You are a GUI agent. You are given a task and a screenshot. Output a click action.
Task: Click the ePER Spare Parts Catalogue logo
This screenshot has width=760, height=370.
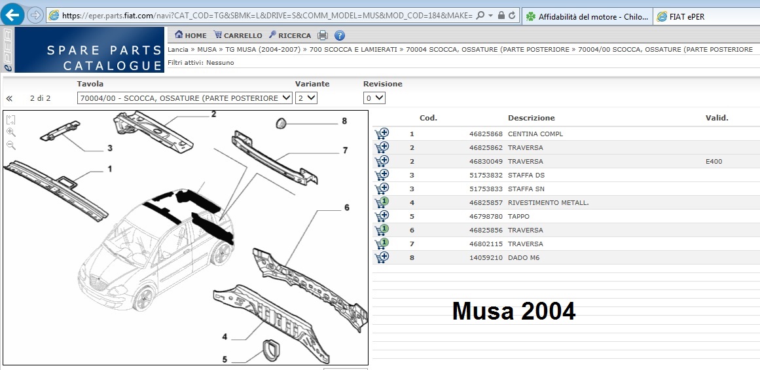(x=82, y=50)
